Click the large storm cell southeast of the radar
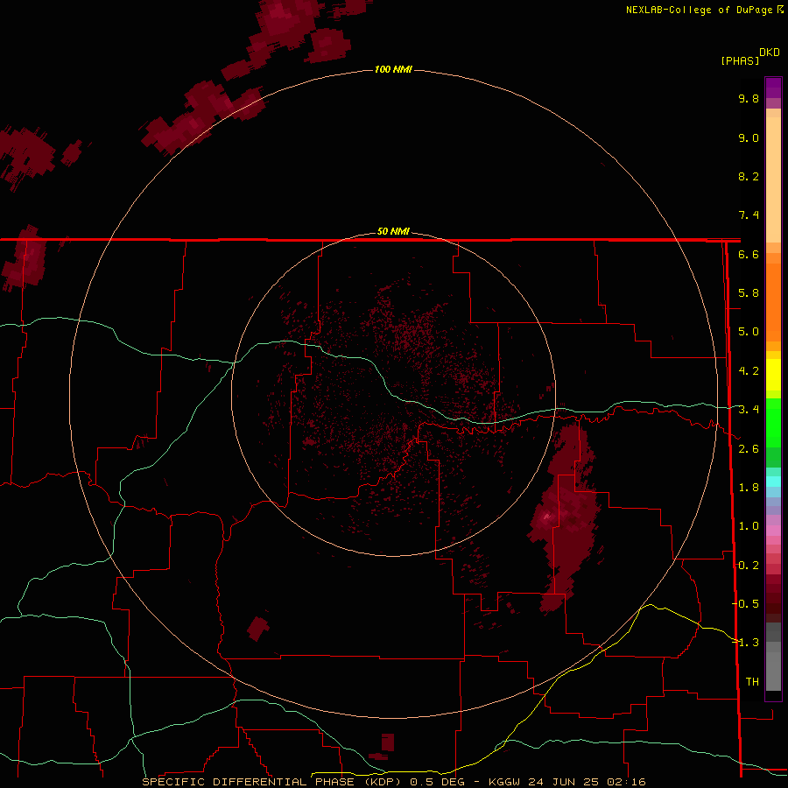 565,517
